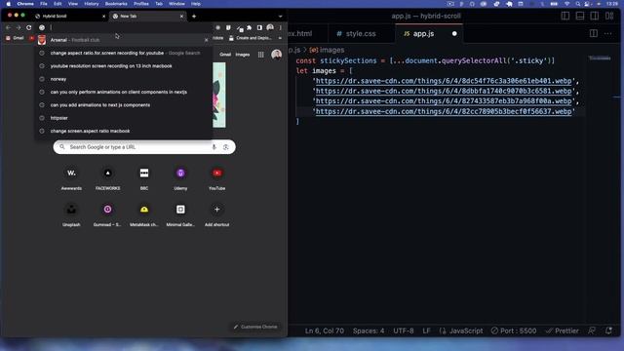Screen dimensions: 624x351
Task: Select 'change screen aspect ratio macbook' suggestion
Action: (123, 131)
